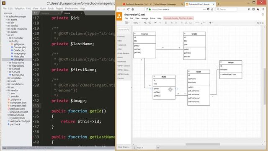The width and height of the screenshot is (268, 151).
Task: Close the User.php tab in Sublime
Action: coord(81,13)
